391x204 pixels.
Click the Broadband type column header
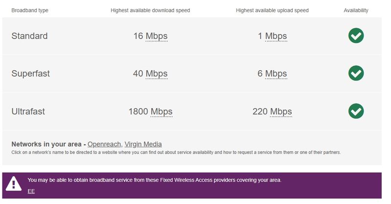(30, 10)
